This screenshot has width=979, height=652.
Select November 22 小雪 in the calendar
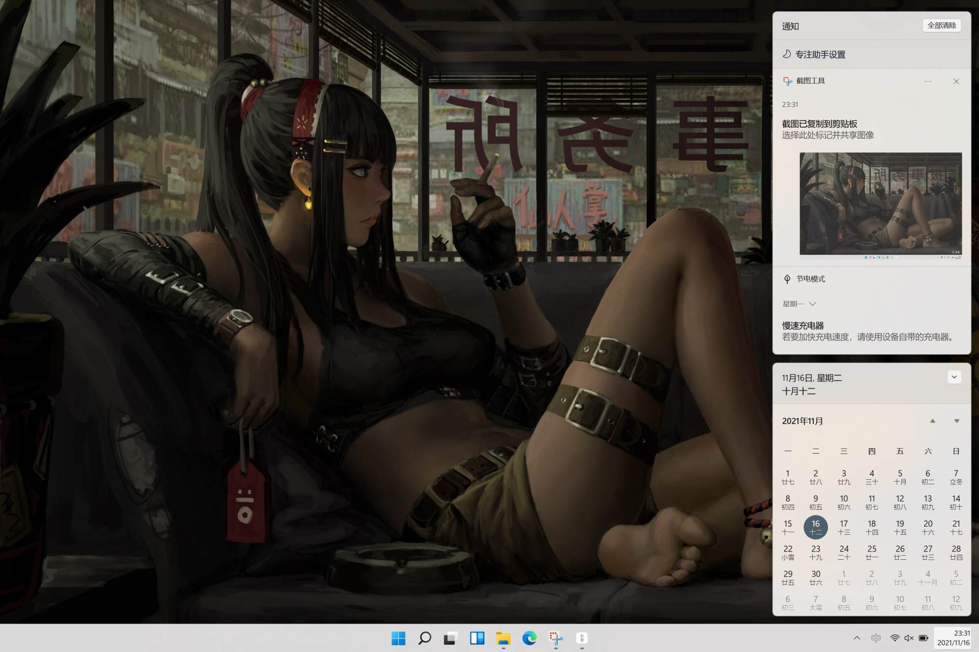point(788,552)
